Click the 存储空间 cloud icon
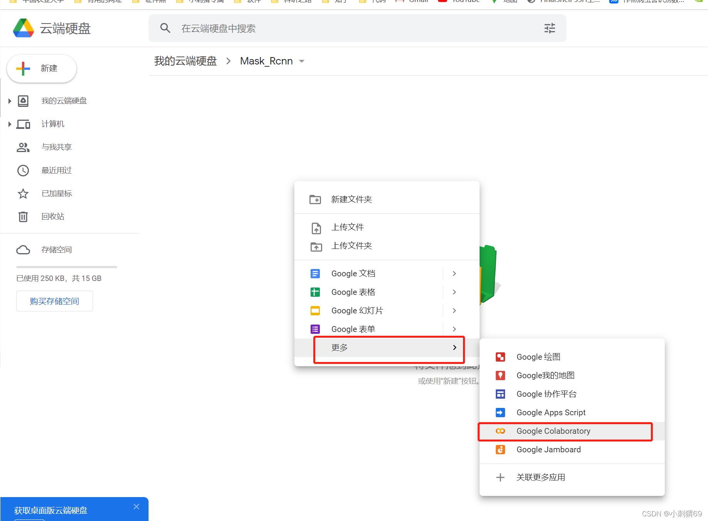The height and width of the screenshot is (521, 708). pyautogui.click(x=23, y=250)
